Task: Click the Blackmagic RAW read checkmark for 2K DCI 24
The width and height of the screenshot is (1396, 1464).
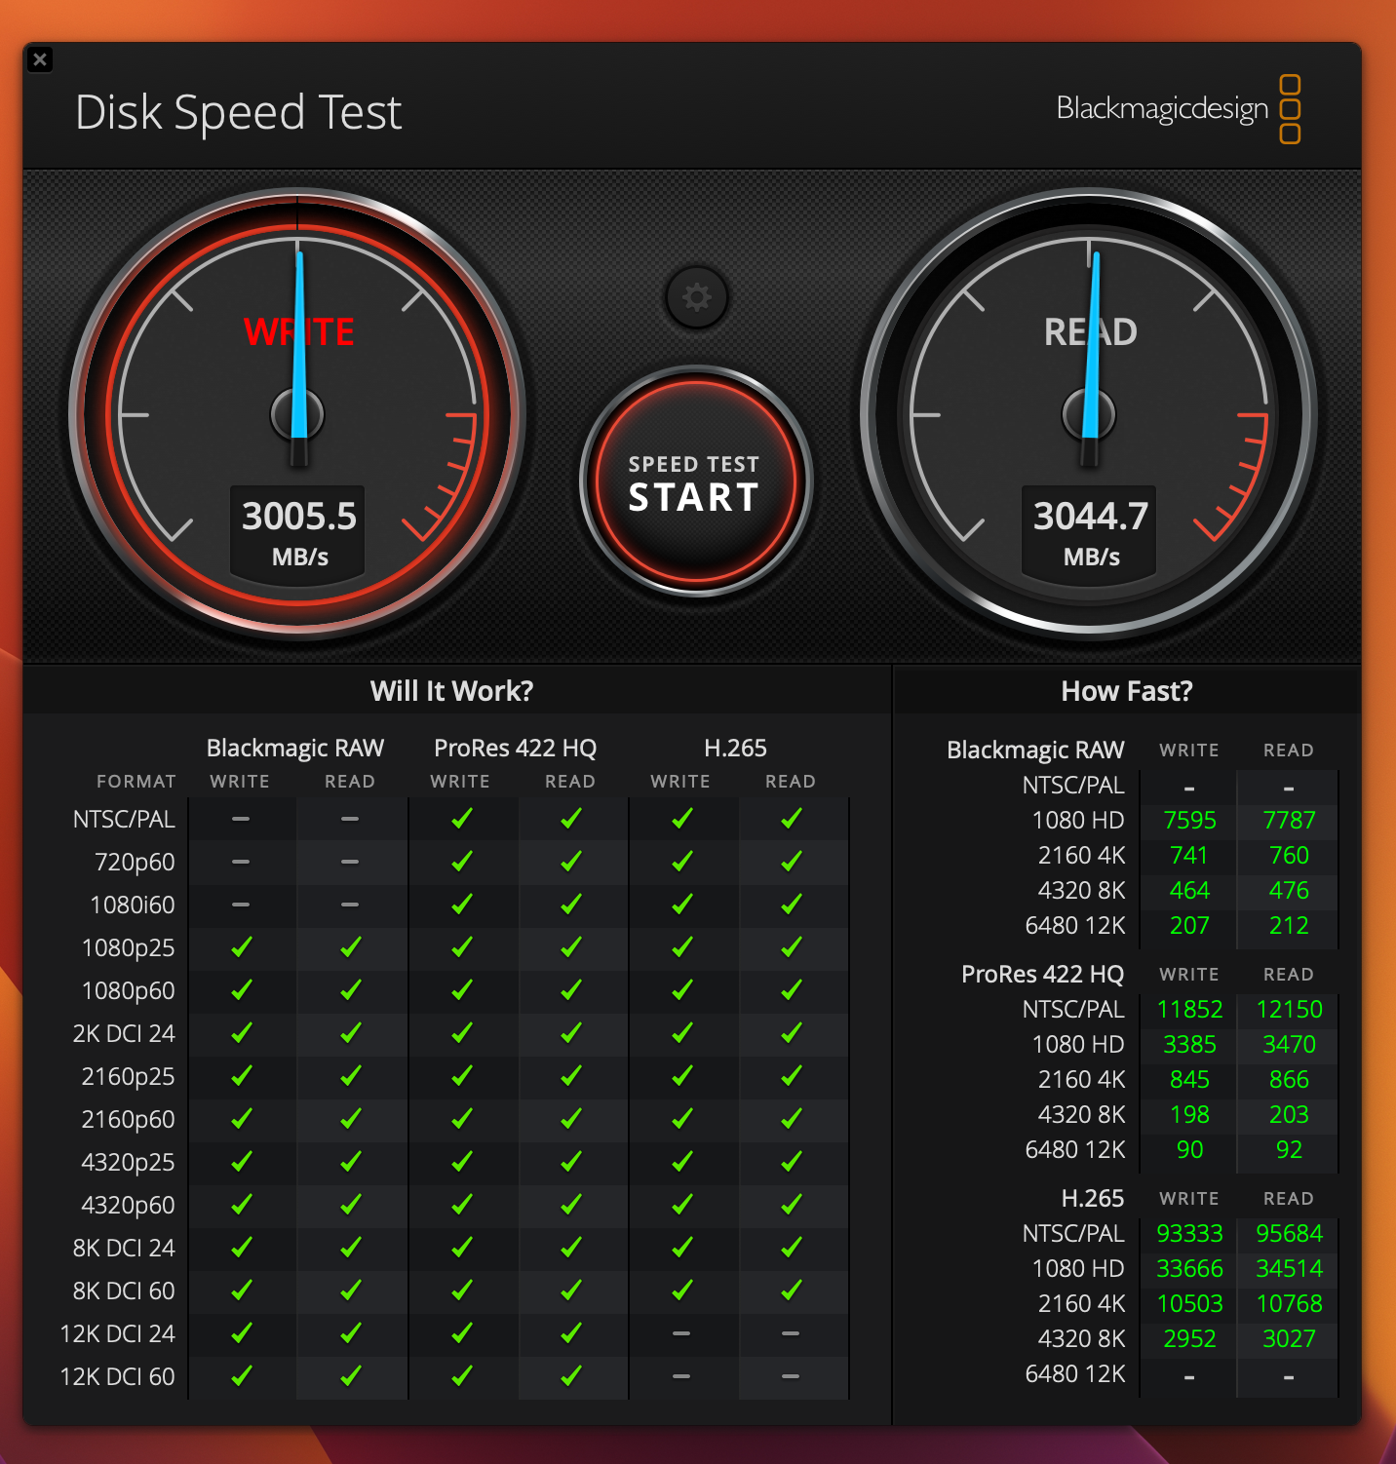Action: (351, 1033)
